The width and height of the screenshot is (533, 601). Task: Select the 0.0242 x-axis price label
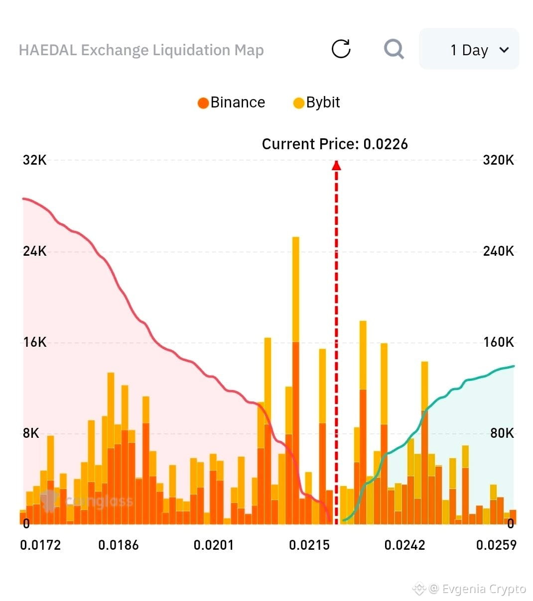tap(404, 545)
